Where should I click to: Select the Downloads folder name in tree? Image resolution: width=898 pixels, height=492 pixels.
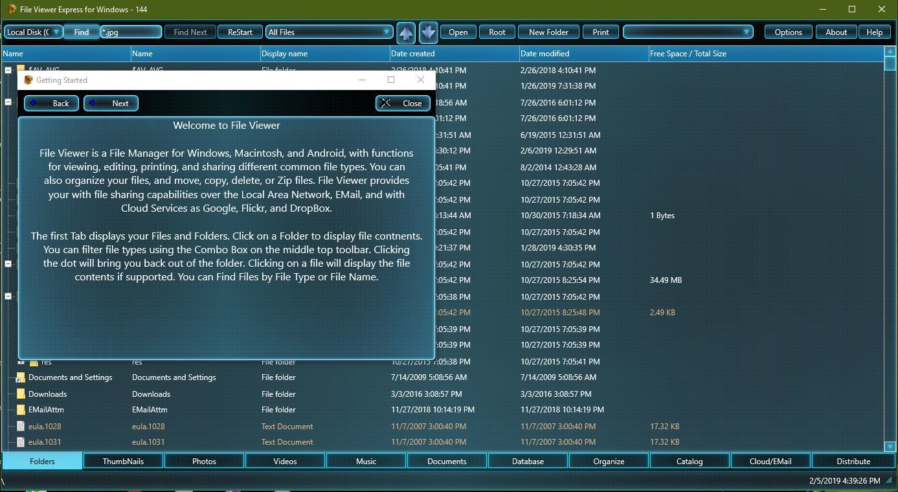pos(47,394)
